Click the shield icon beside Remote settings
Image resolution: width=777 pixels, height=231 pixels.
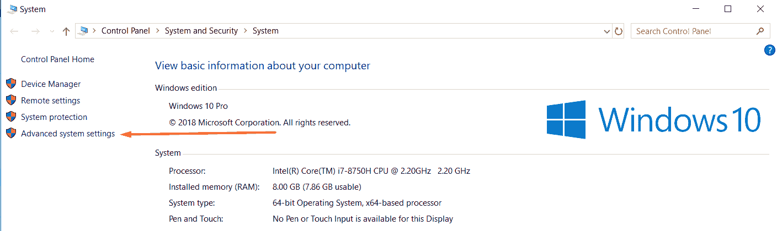(11, 101)
